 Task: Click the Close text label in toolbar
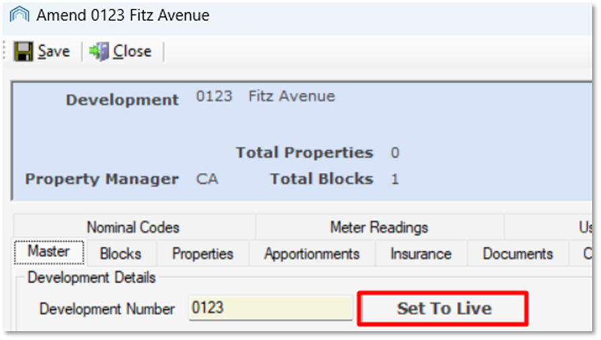click(132, 51)
